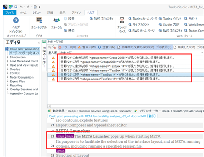This screenshot has width=204, height=157.
Task: Switch to the アドイン ribbon tab
Action: (76, 13)
